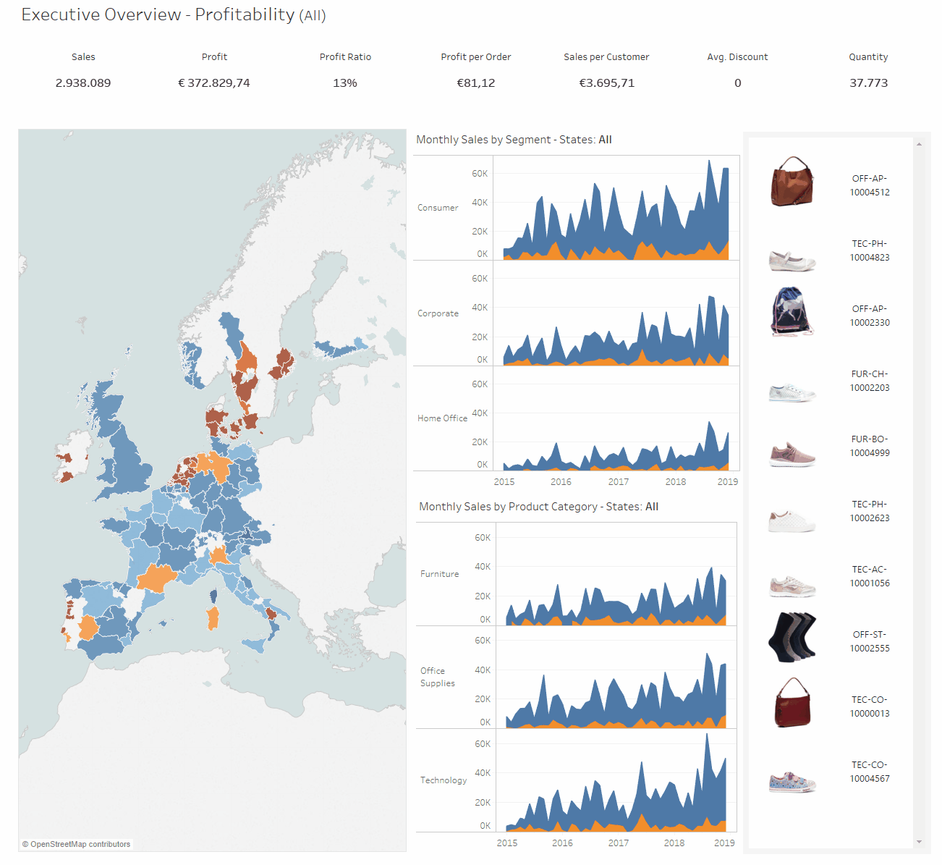This screenshot has height=865, width=942.
Task: Click the States filter showing All
Action: [606, 140]
